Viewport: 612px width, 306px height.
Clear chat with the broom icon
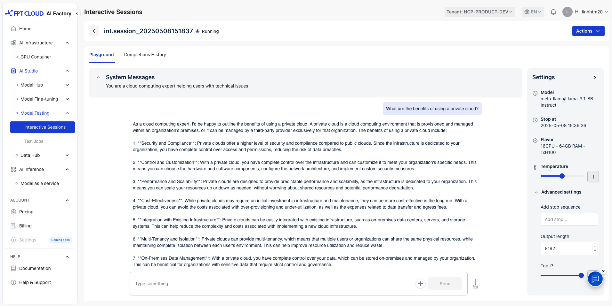click(x=475, y=284)
